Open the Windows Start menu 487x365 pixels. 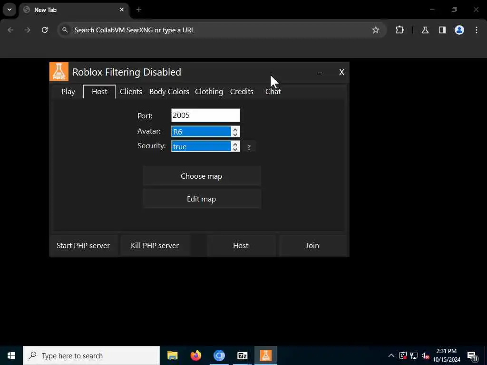11,355
